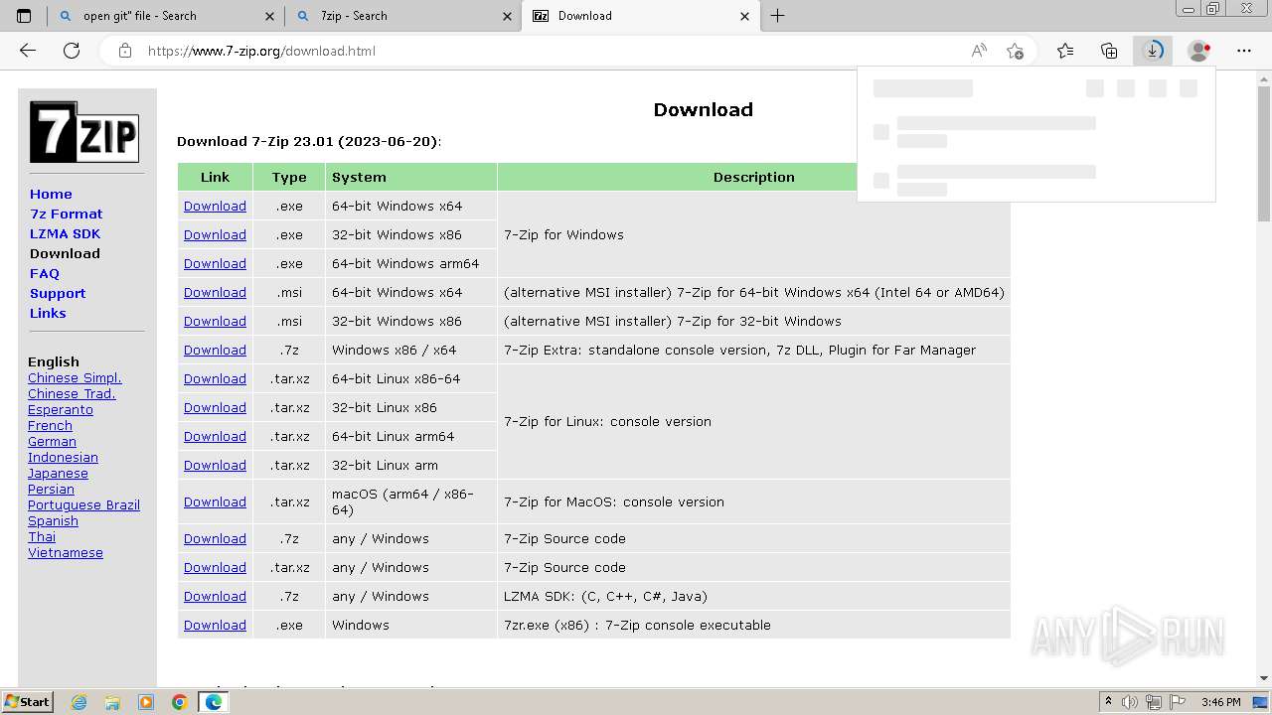Open the FAQ page
Viewport: 1272px width, 715px height.
pos(45,273)
